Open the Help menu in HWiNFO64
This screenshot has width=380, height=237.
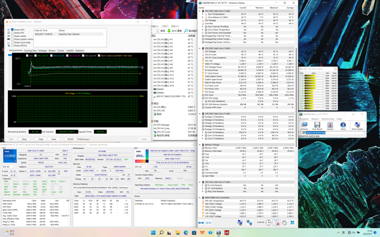[339, 119]
